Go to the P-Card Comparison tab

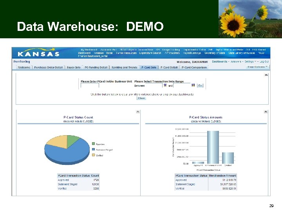pos(194,68)
